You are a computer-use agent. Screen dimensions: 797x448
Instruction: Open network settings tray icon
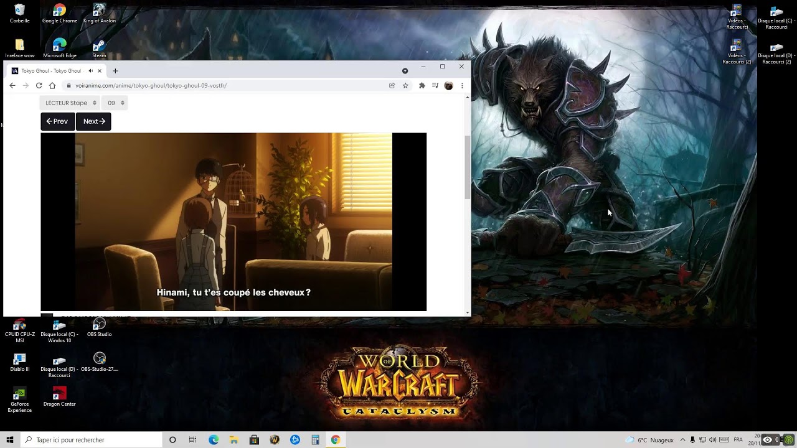click(x=702, y=440)
